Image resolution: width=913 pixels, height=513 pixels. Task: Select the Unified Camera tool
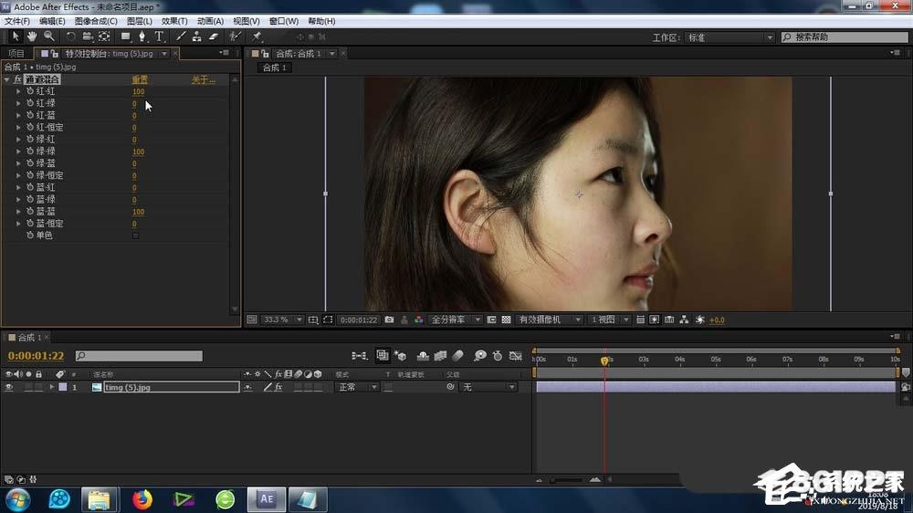(88, 37)
